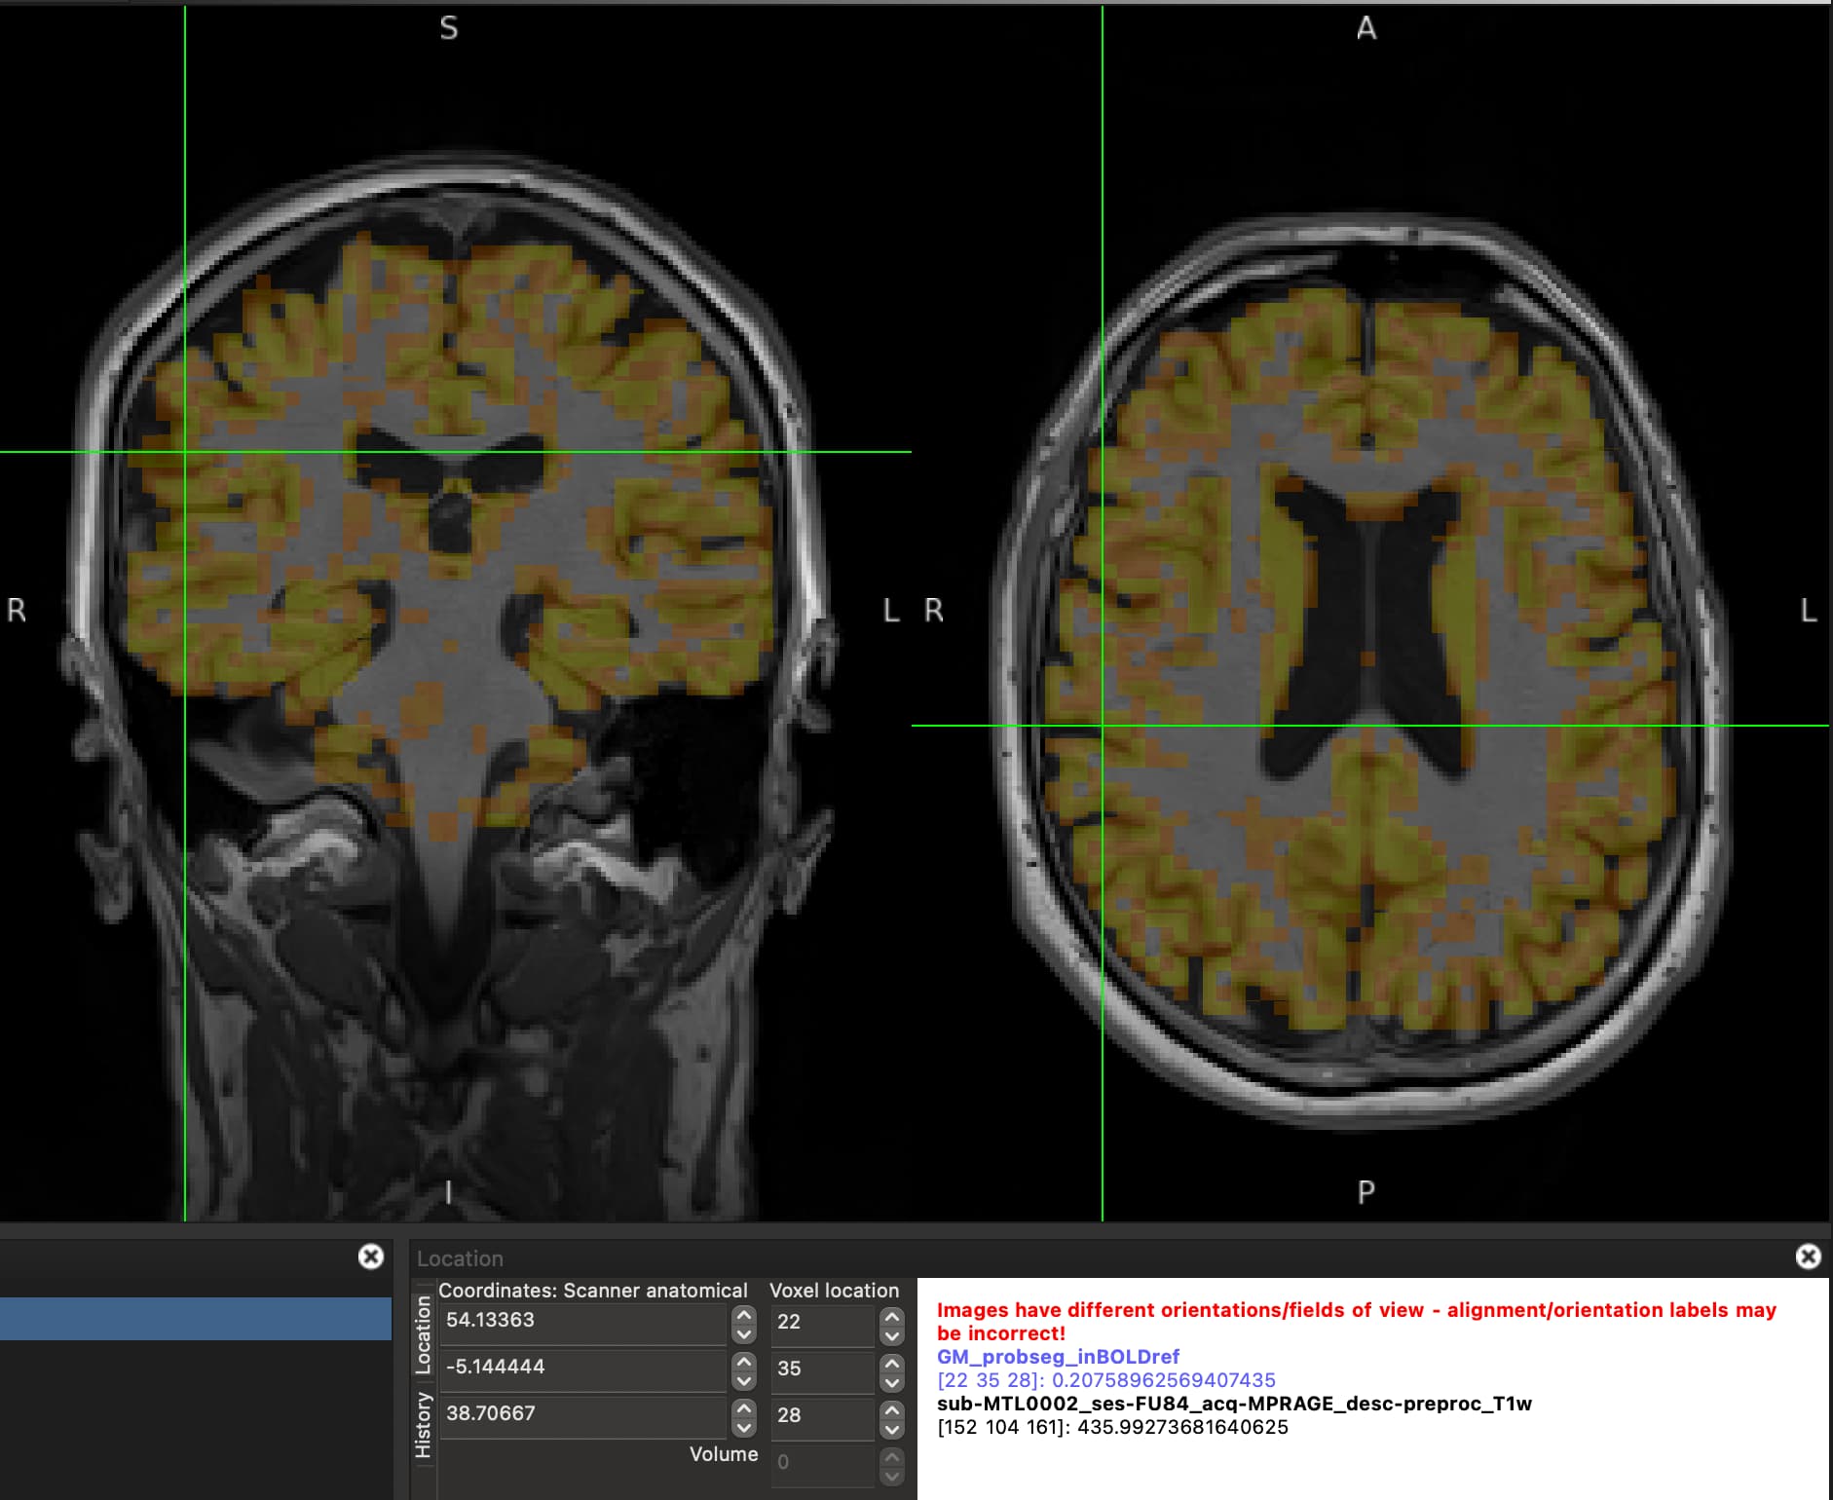Viewport: 1833px width, 1500px height.
Task: Click the Volume label
Action: (x=724, y=1454)
